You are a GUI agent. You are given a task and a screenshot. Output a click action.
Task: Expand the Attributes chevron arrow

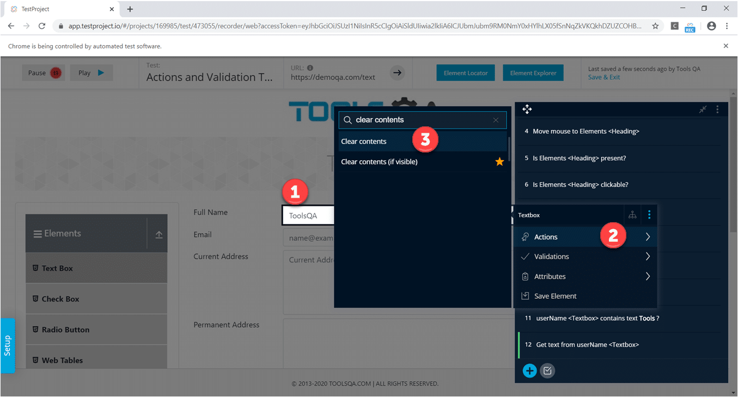648,277
